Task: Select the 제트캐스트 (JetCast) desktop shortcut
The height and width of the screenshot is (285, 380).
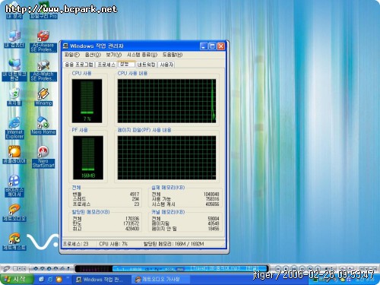Action: click(x=14, y=242)
